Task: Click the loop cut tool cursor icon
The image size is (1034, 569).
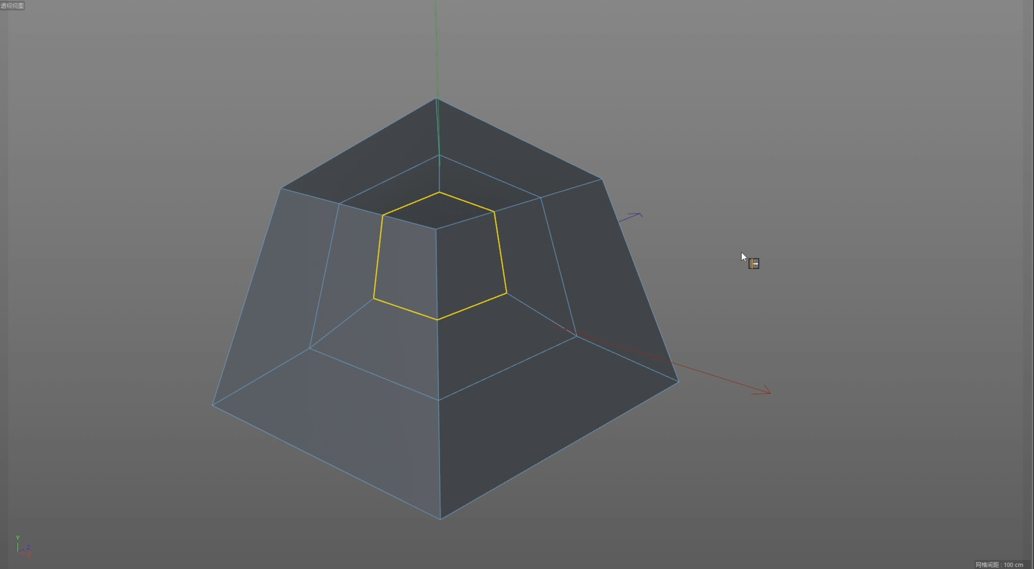Action: [x=753, y=264]
